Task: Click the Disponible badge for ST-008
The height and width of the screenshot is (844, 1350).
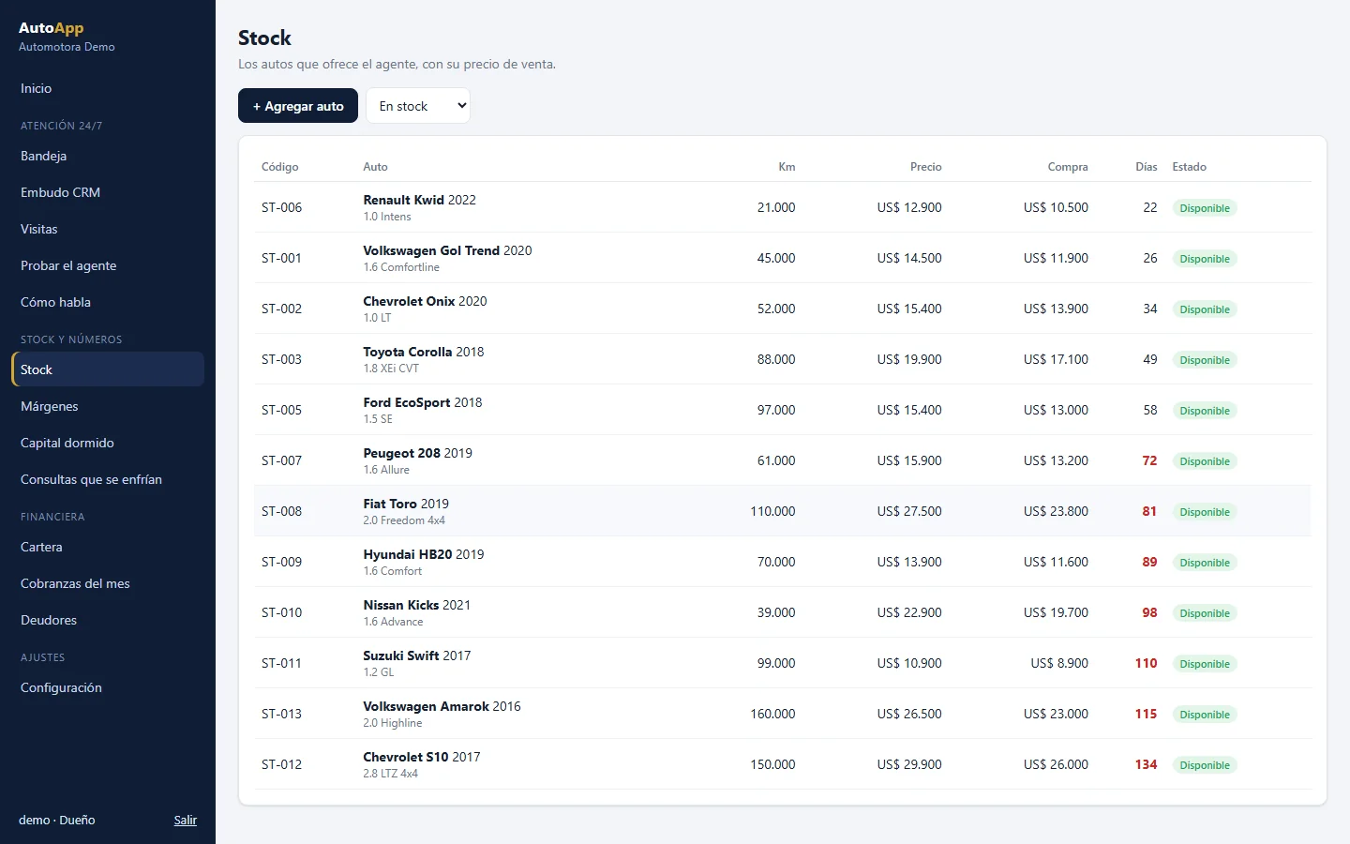Action: (1205, 512)
